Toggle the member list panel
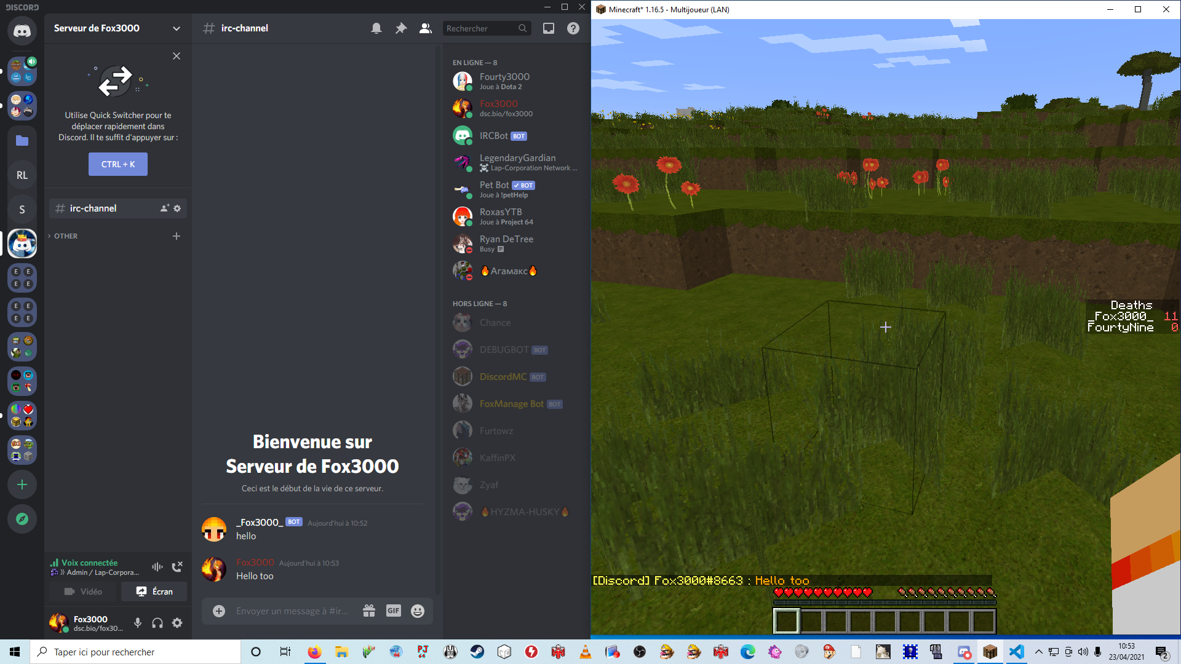The width and height of the screenshot is (1181, 664). [425, 28]
